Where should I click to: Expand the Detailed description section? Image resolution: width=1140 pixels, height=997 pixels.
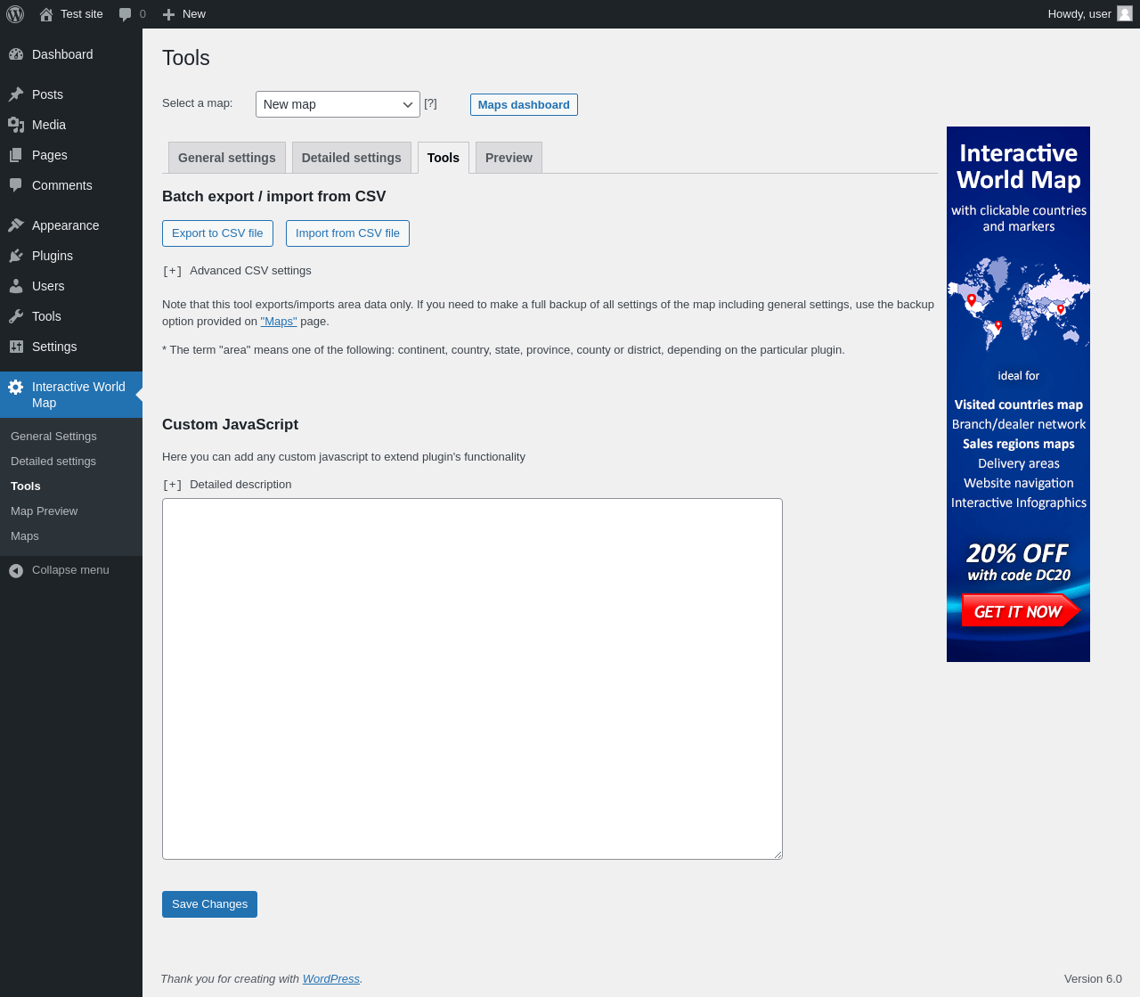click(227, 485)
